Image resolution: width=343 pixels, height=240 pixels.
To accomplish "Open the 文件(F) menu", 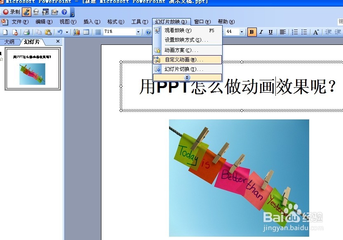I will pos(20,22).
